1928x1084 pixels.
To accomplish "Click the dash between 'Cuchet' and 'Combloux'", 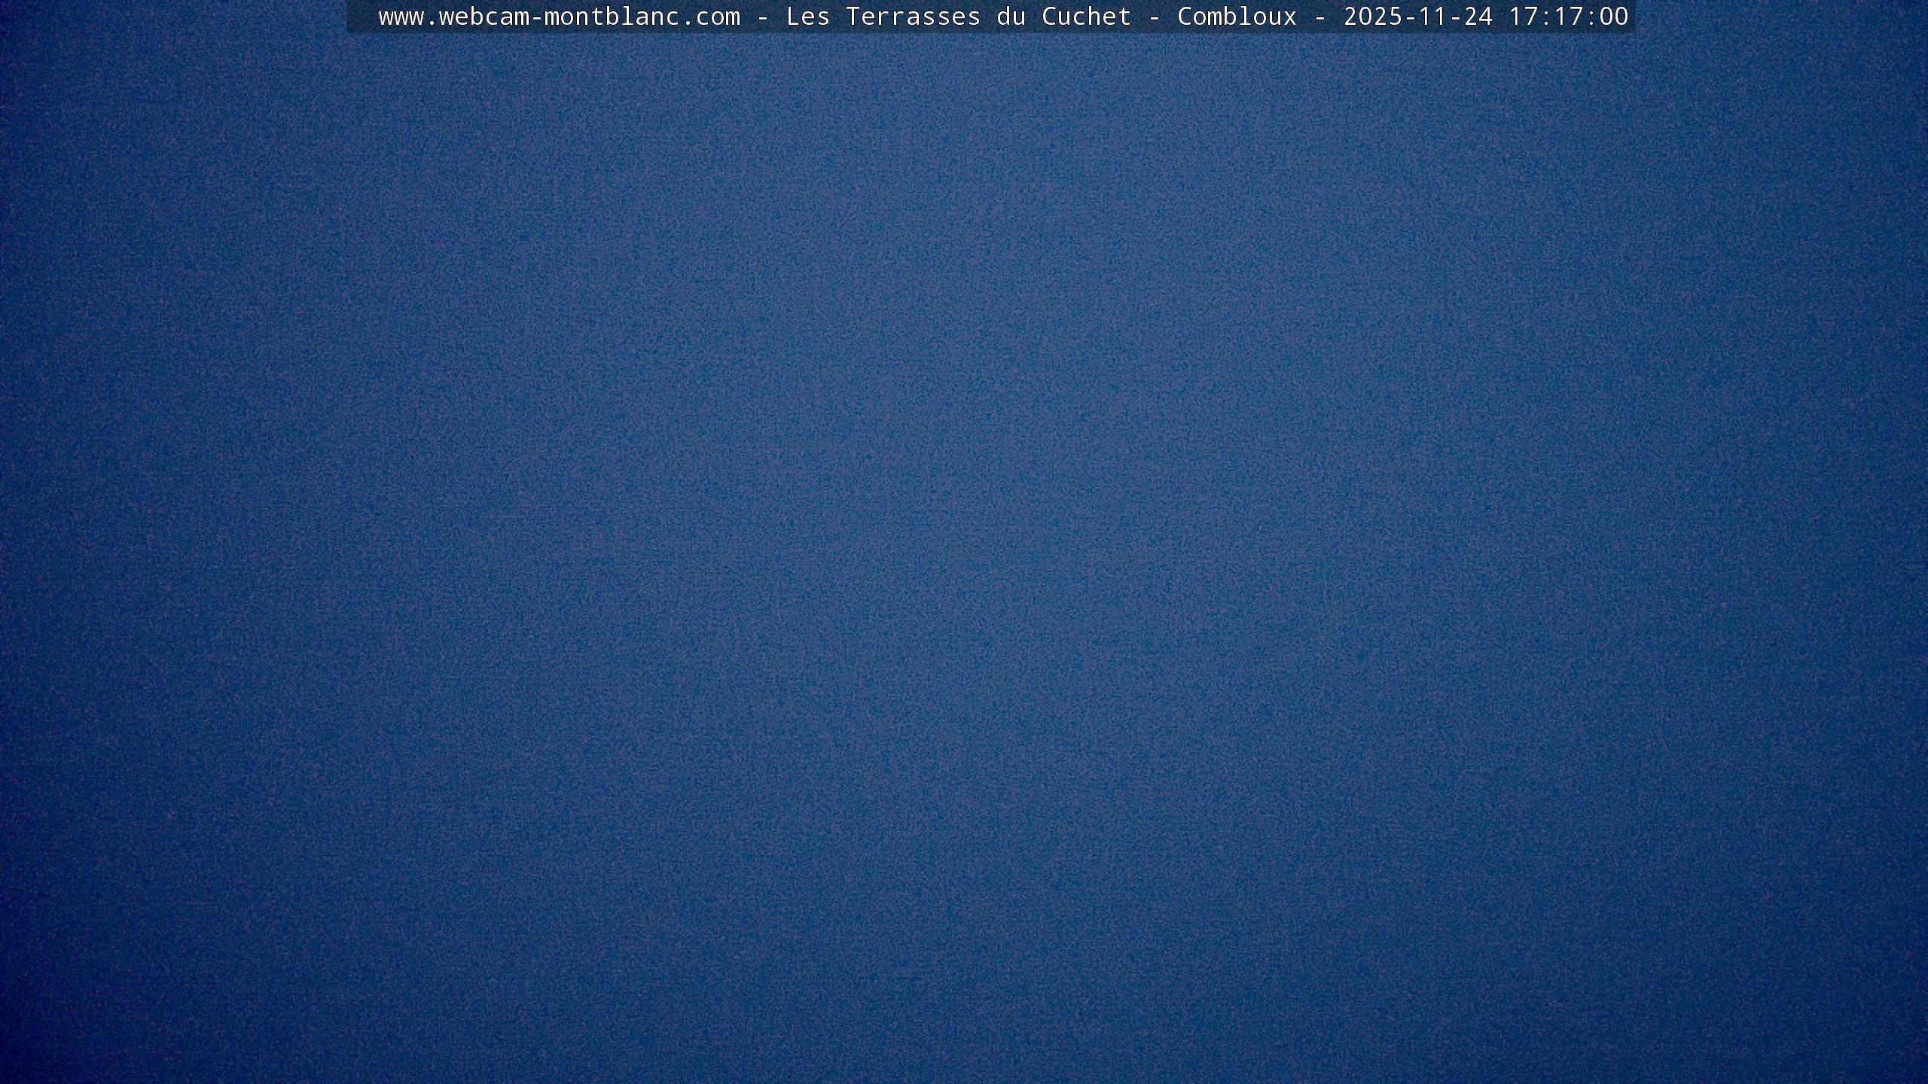I will tap(1155, 17).
